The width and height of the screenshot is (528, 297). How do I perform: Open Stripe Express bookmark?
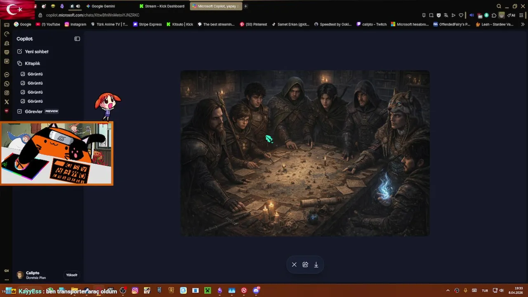(147, 24)
